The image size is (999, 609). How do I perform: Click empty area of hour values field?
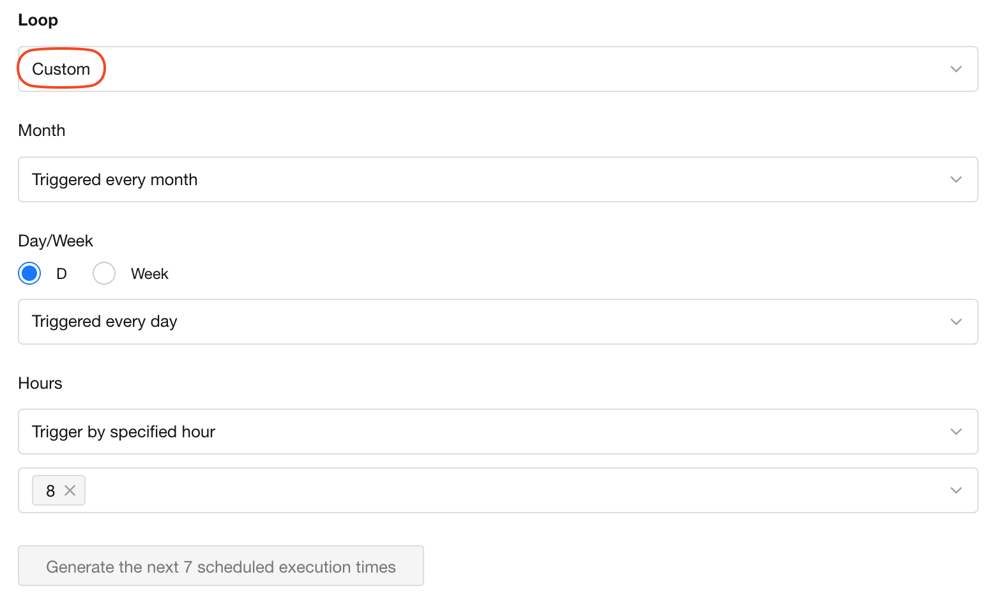511,490
